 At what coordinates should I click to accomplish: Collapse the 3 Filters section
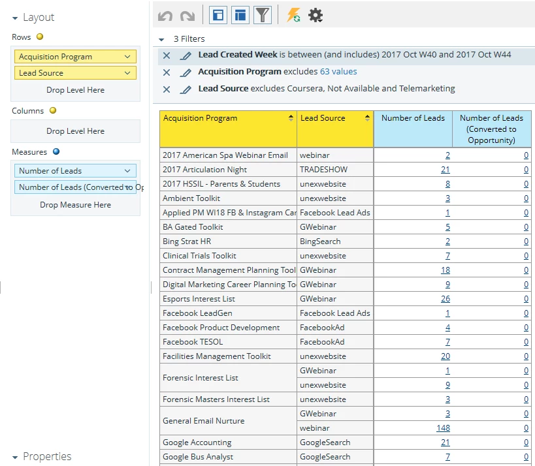coord(162,40)
